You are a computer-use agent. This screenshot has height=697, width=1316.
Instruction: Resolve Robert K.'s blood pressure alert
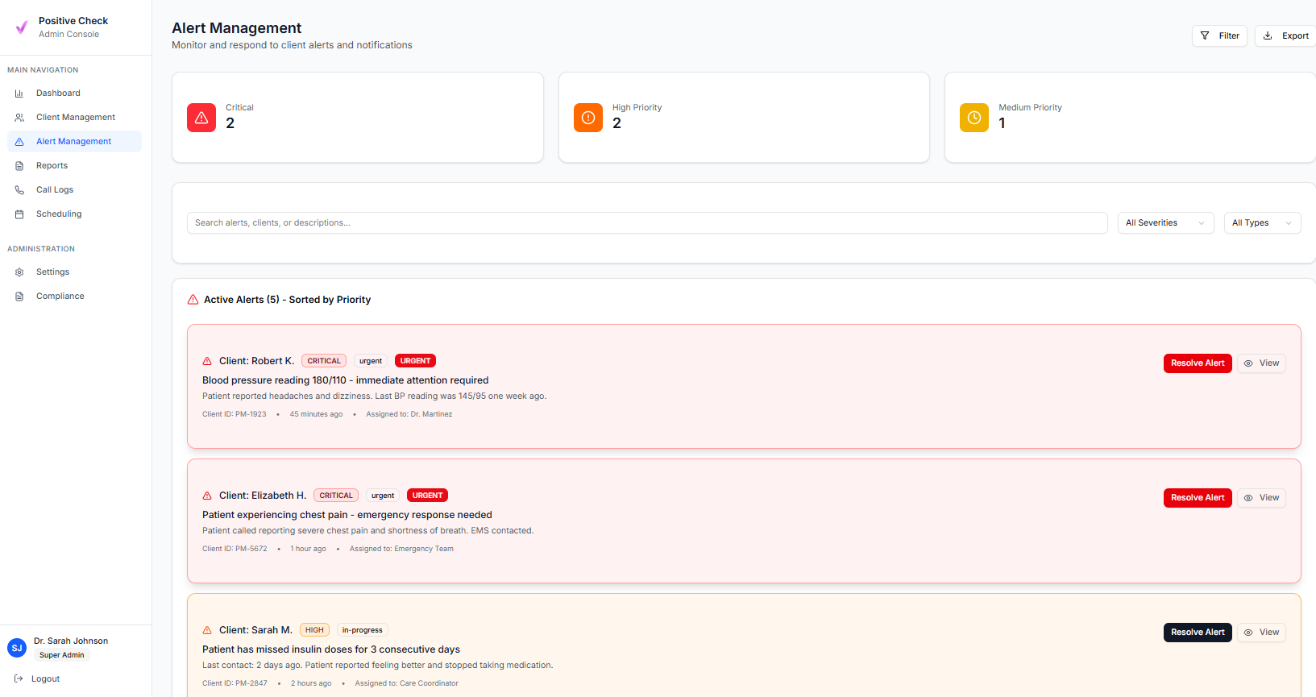coord(1197,363)
